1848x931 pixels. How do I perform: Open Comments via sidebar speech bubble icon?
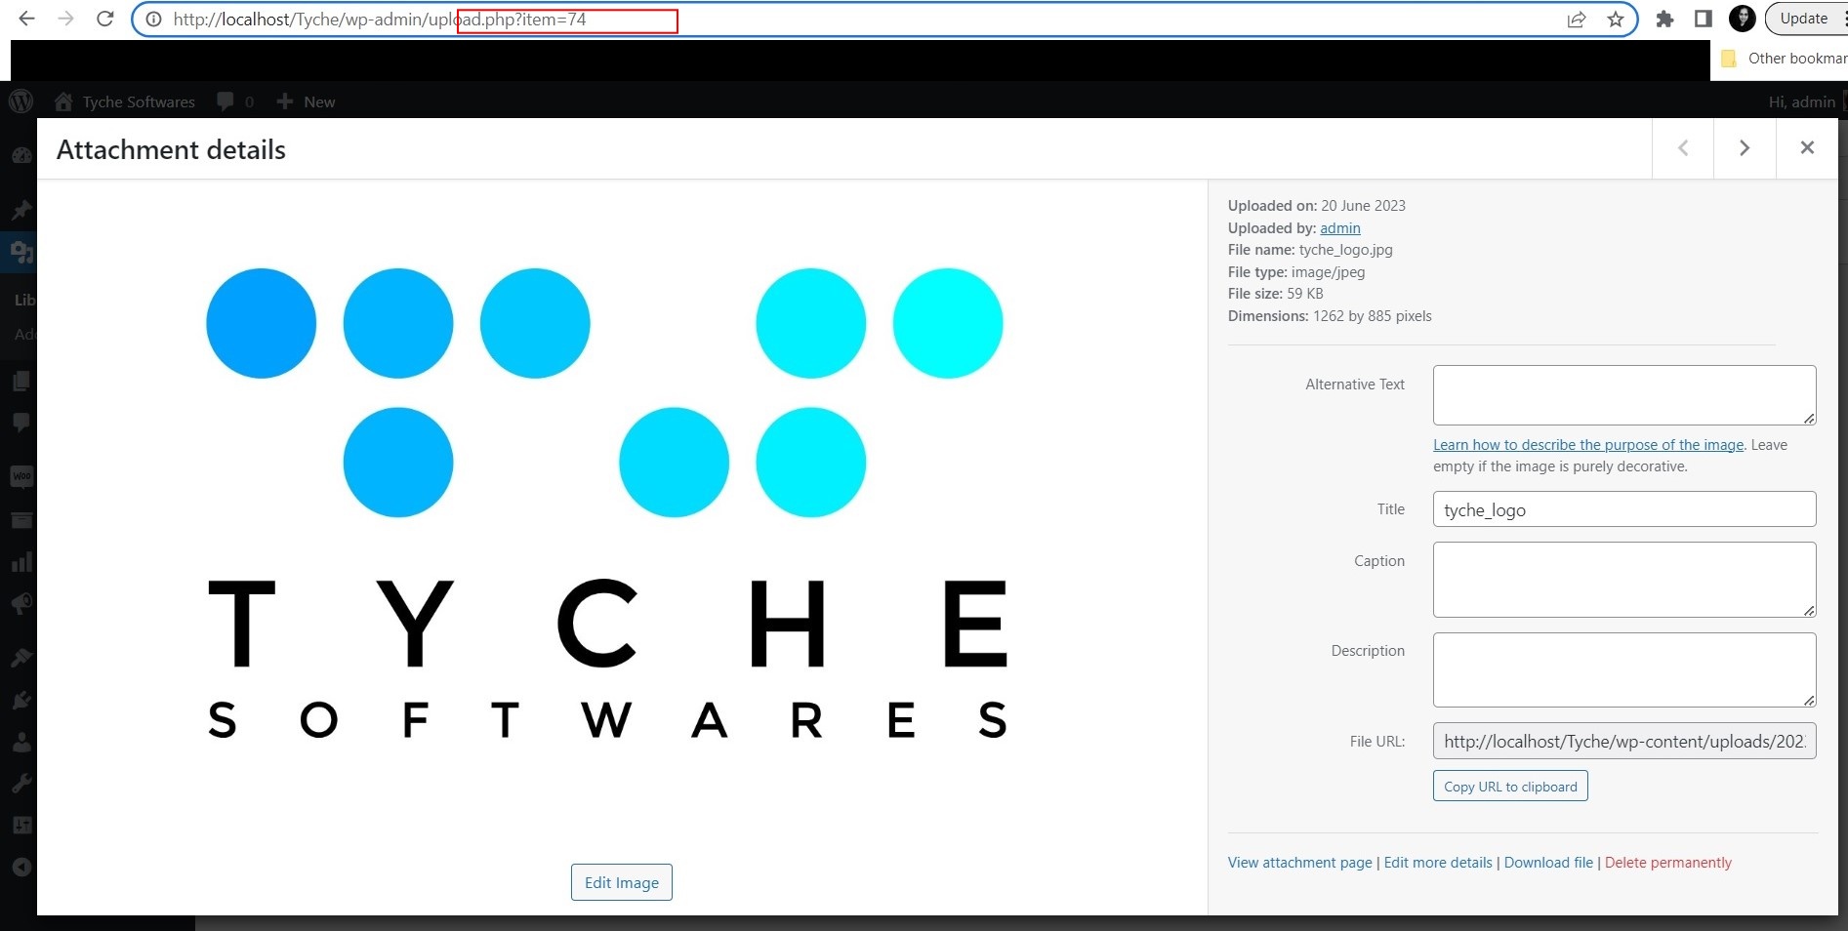click(x=21, y=423)
